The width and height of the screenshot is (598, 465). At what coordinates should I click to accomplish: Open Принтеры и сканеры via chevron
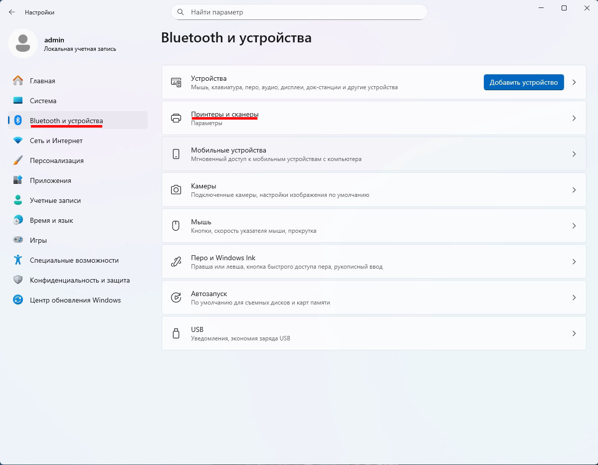click(574, 118)
